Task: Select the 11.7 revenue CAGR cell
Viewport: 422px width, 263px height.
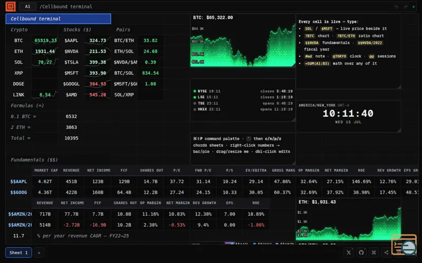Action: coord(18,236)
